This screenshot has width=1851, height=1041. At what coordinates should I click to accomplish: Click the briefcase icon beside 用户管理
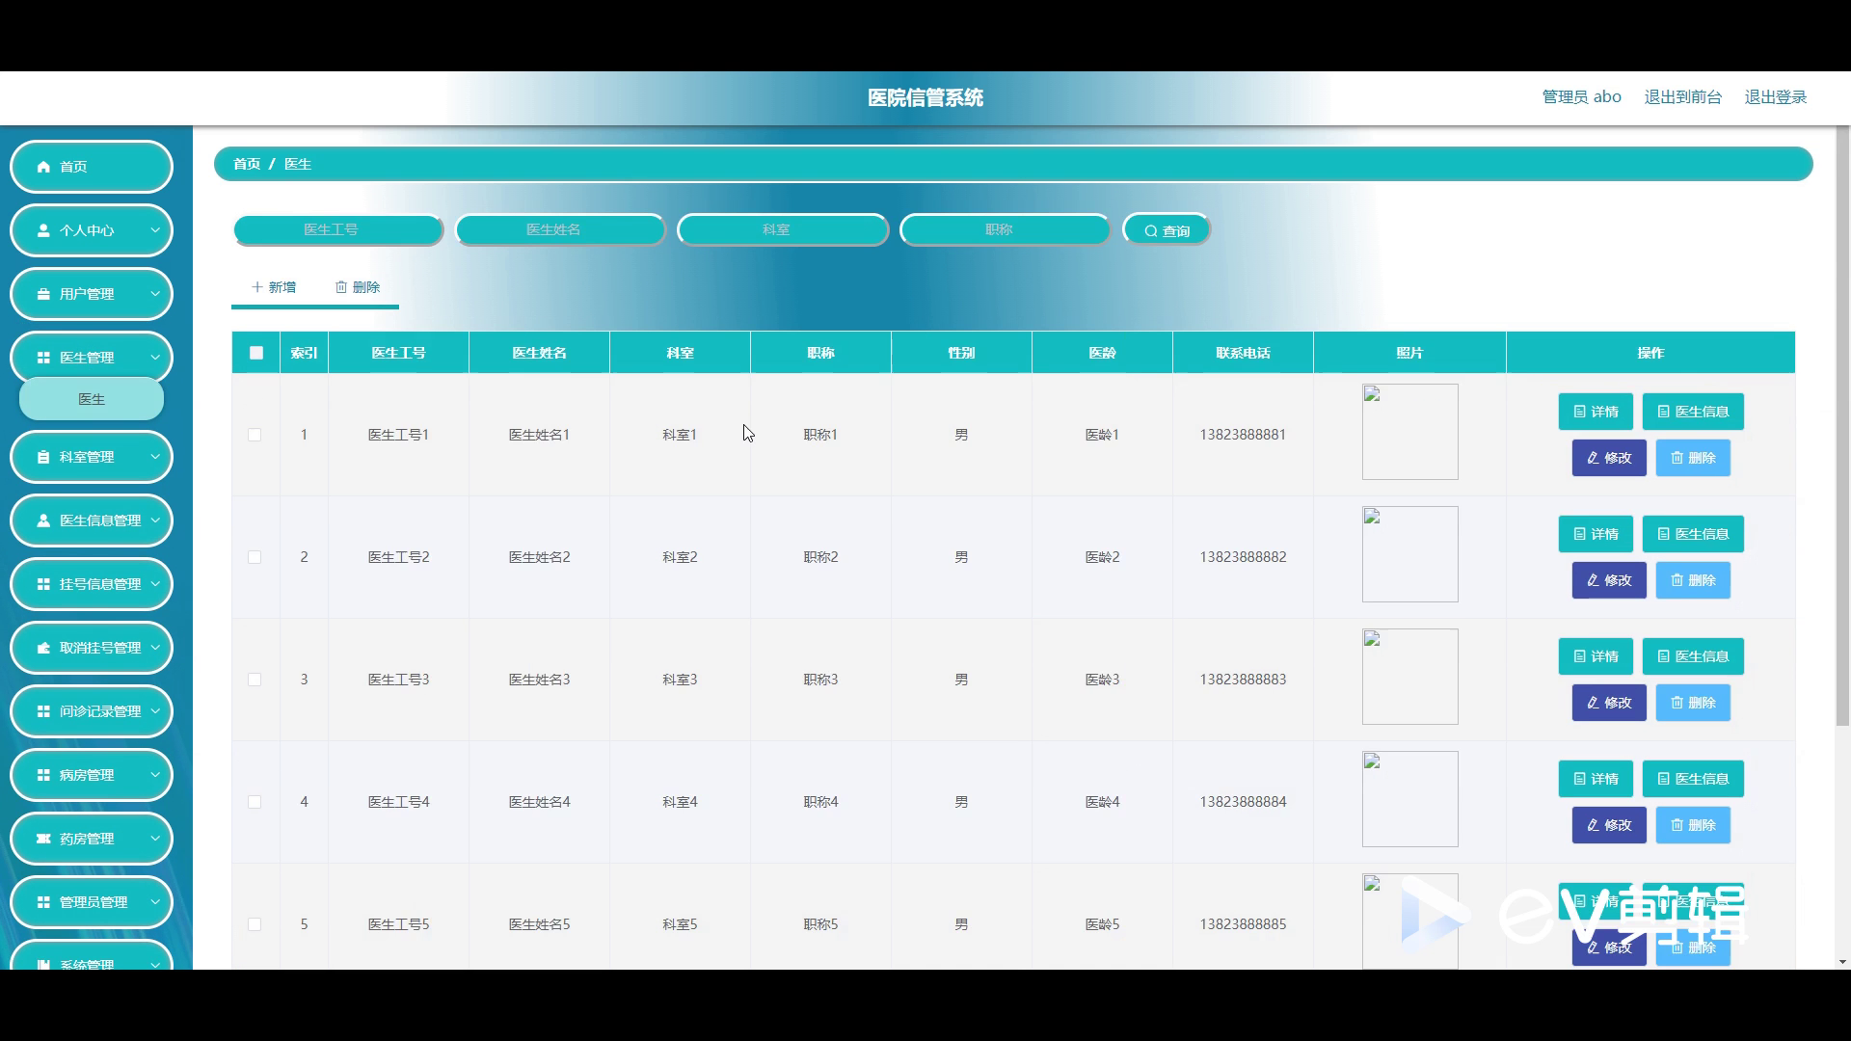click(43, 294)
